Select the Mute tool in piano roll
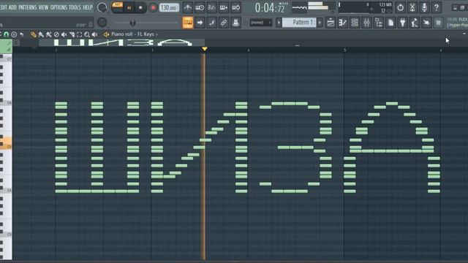Viewport: 468px width, 263px height. 64,34
